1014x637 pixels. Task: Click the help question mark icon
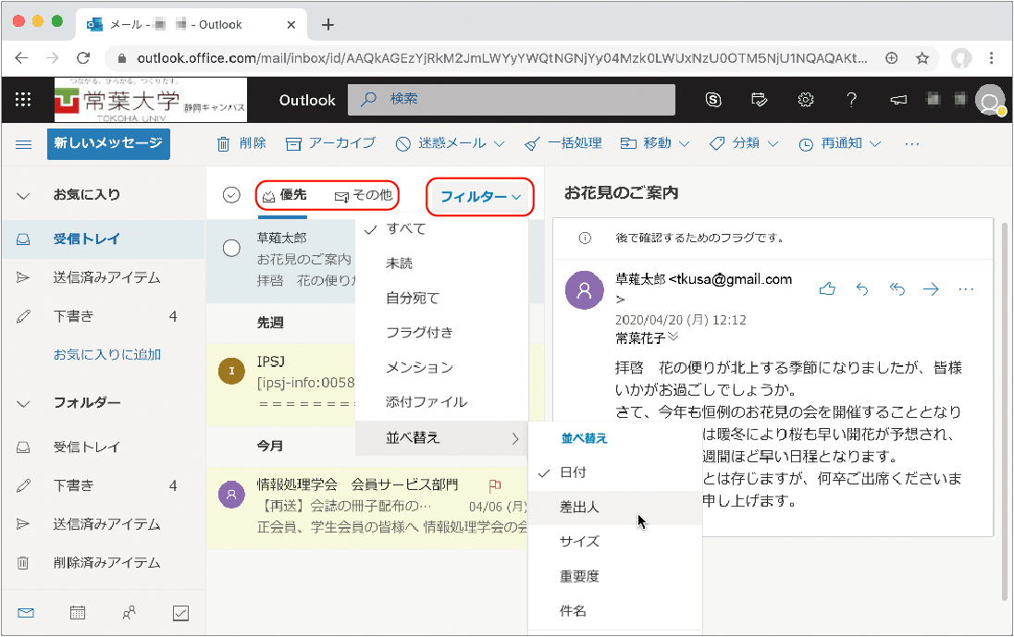pyautogui.click(x=852, y=100)
